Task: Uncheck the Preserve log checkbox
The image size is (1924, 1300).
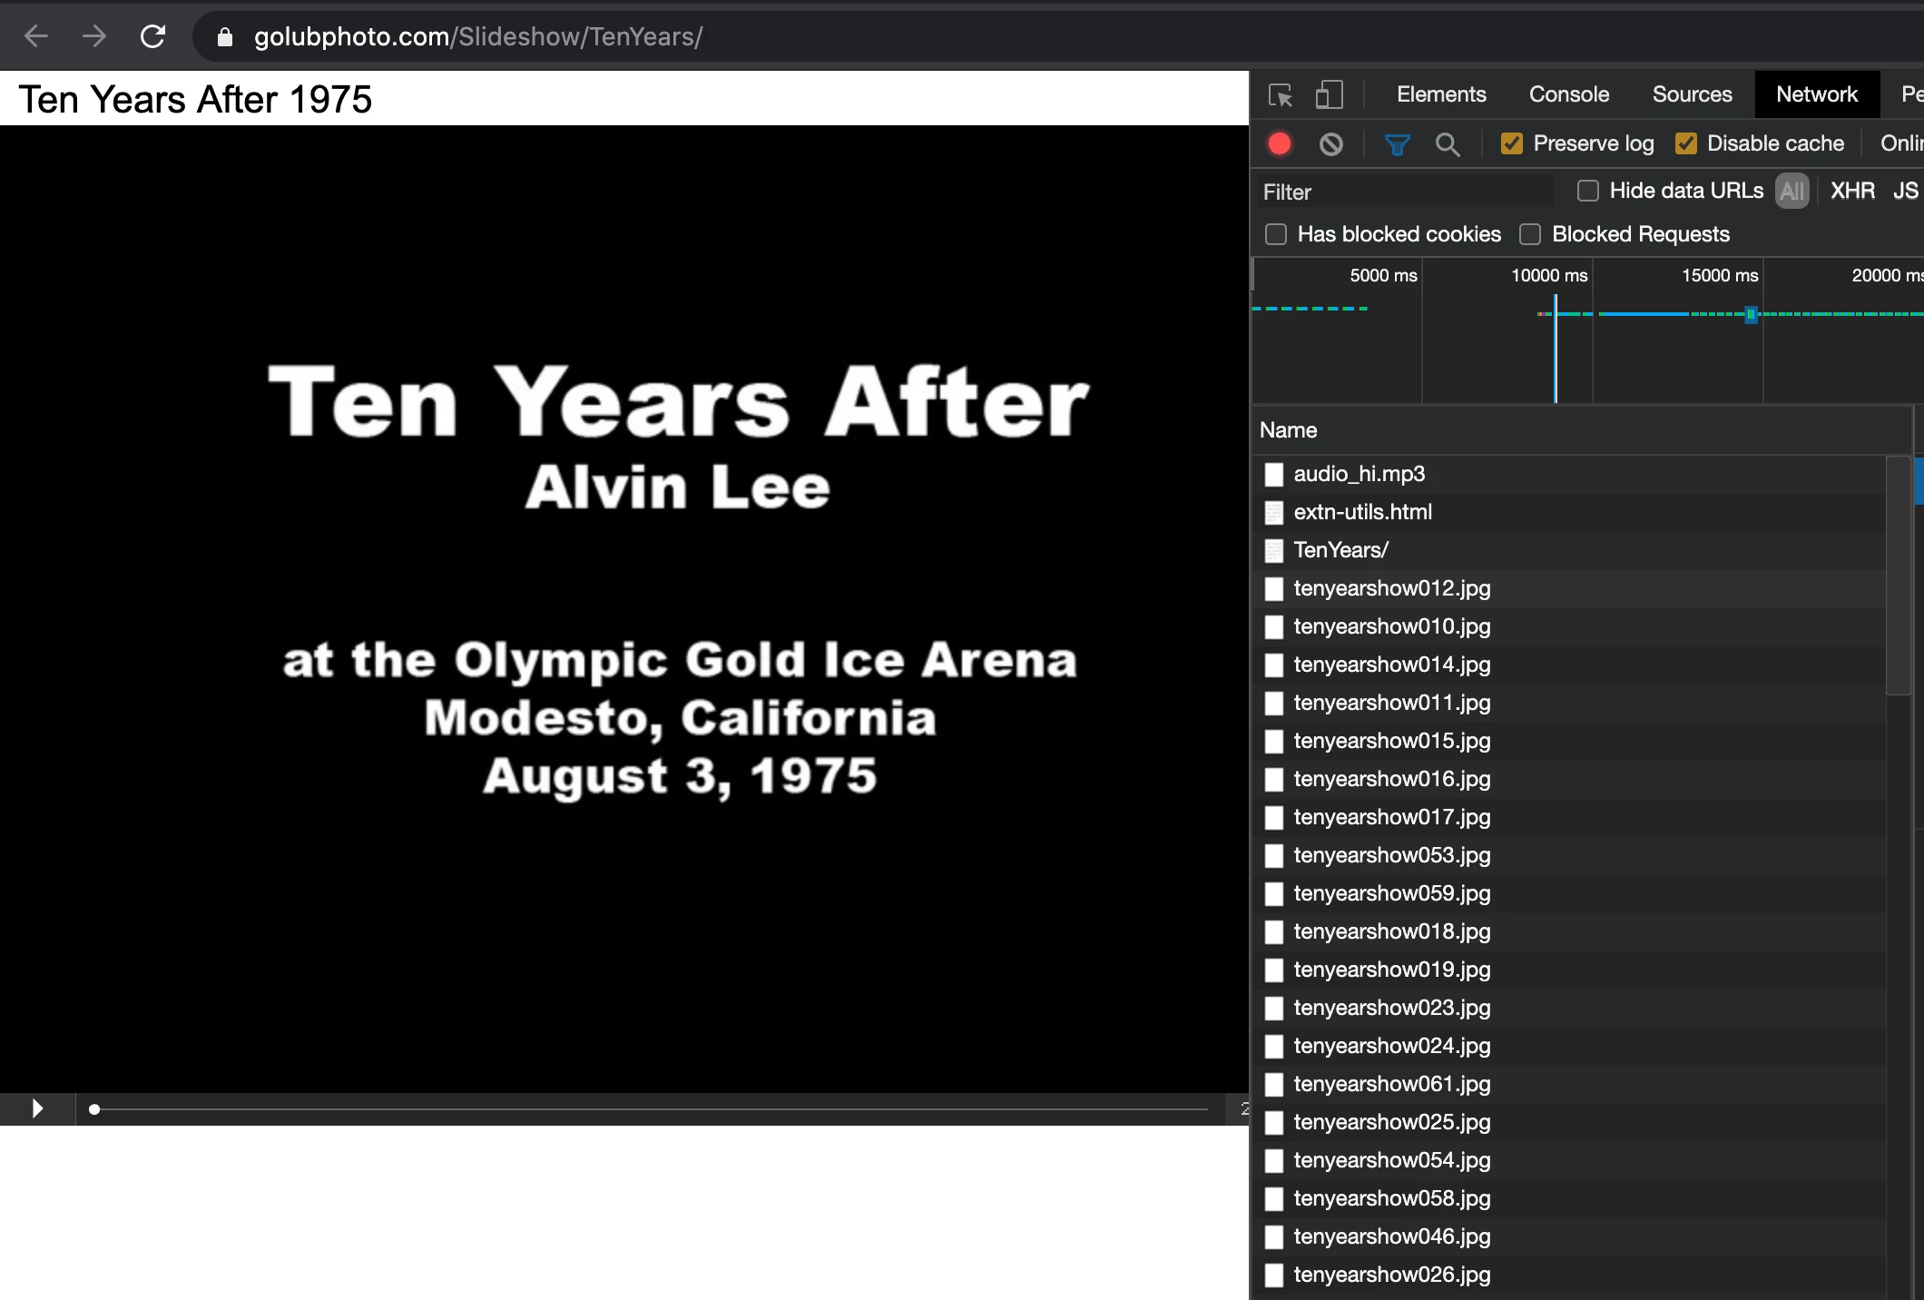Action: pyautogui.click(x=1511, y=143)
